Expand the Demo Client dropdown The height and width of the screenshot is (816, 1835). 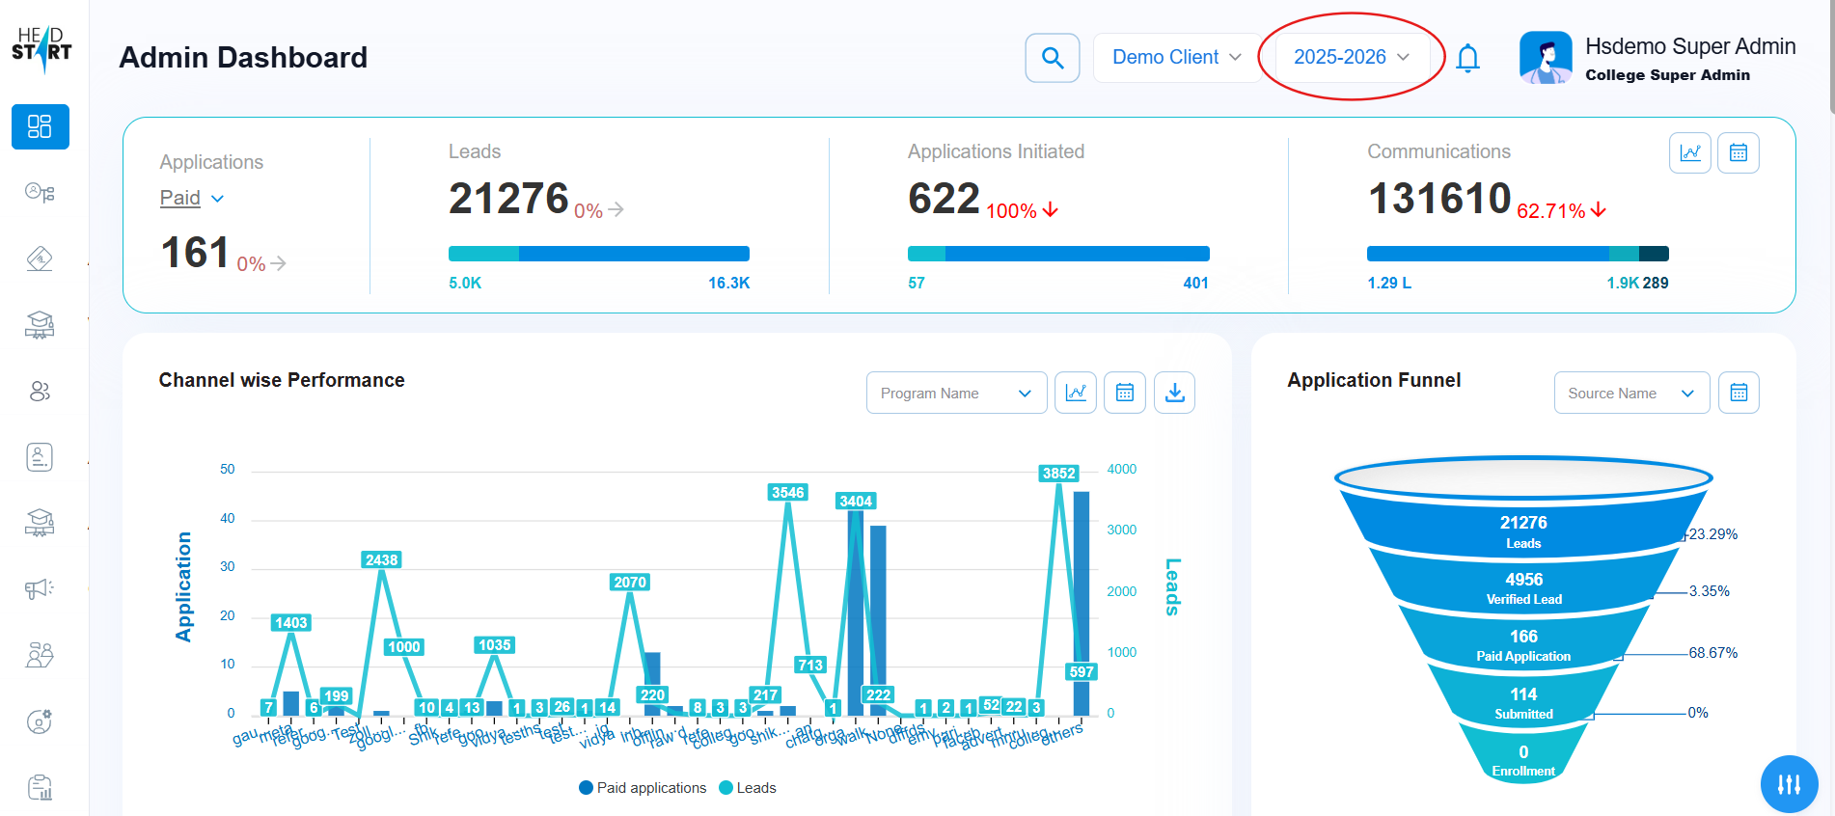tap(1176, 58)
